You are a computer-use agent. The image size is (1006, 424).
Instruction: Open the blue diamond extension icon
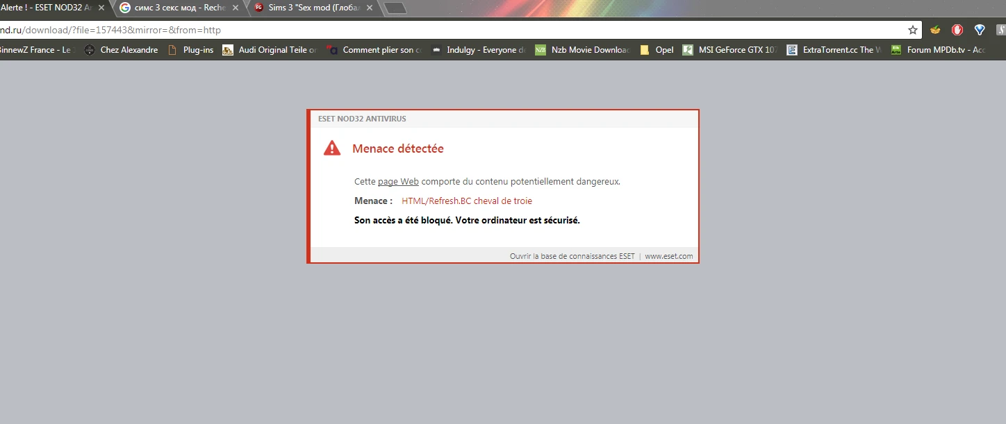click(980, 30)
